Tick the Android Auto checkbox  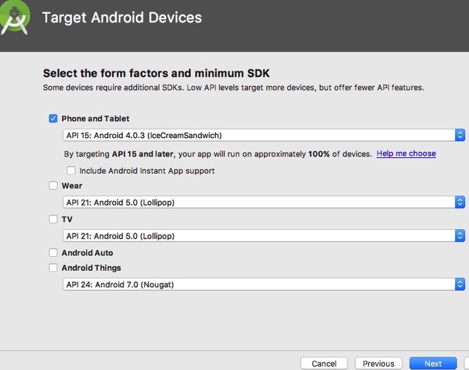coord(53,252)
